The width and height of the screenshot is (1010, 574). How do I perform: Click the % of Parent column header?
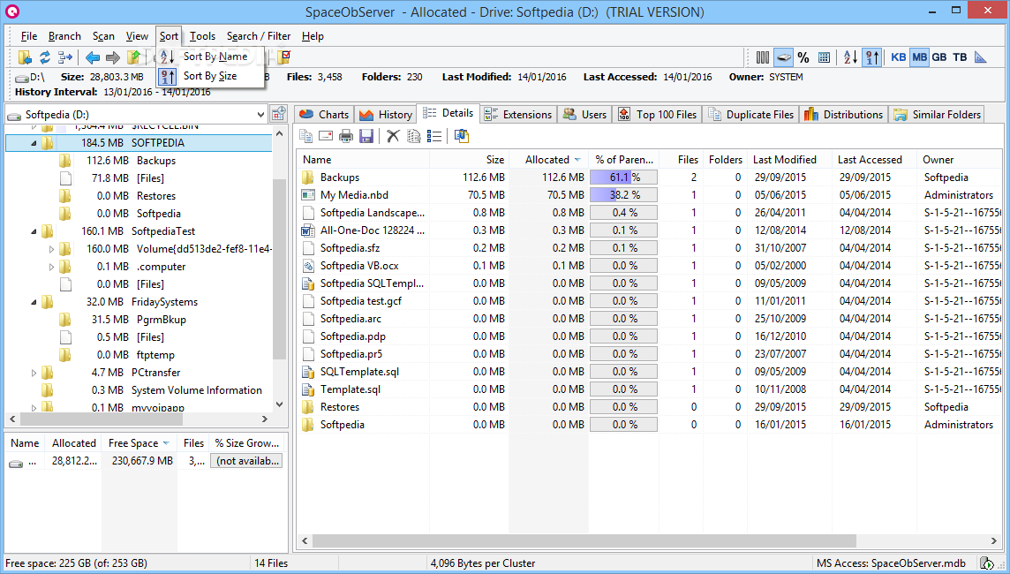(623, 160)
